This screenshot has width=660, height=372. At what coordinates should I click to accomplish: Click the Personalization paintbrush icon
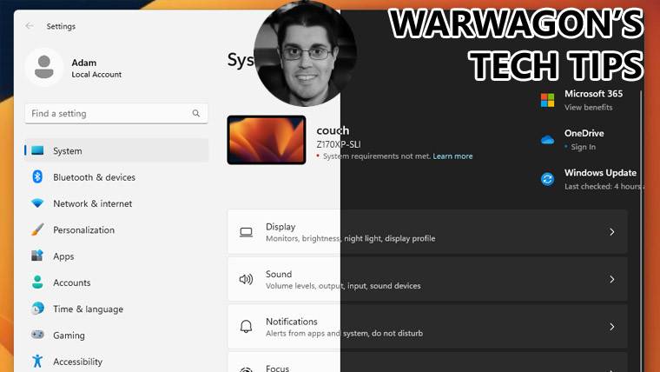pos(37,229)
